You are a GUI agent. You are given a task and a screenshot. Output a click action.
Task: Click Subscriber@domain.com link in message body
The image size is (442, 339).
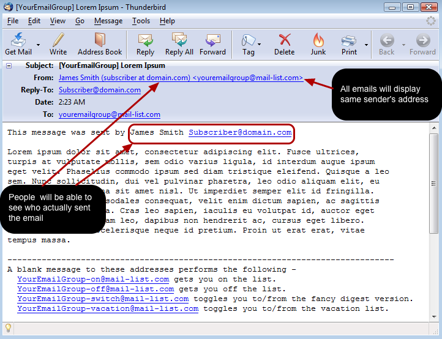[240, 132]
